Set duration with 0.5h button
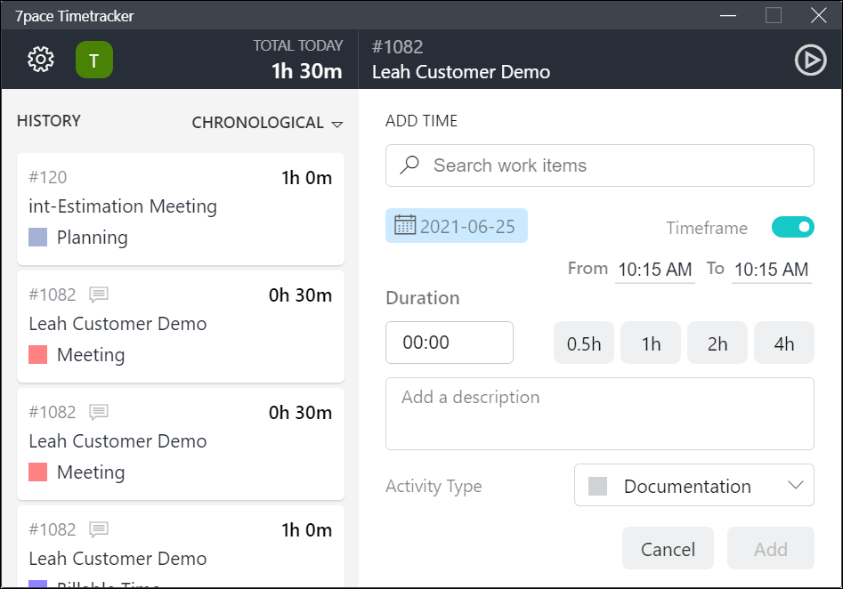 [584, 343]
